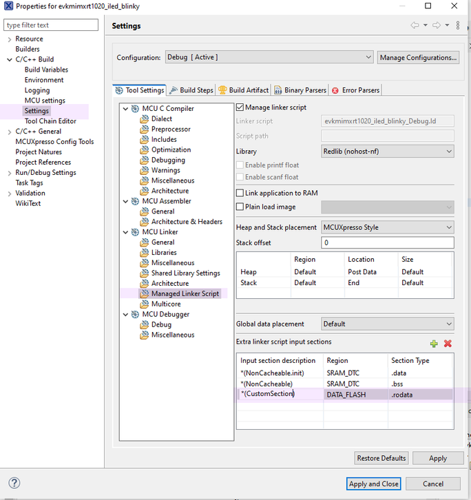Image resolution: width=471 pixels, height=500 pixels.
Task: Click the red X delete section icon
Action: (x=448, y=344)
